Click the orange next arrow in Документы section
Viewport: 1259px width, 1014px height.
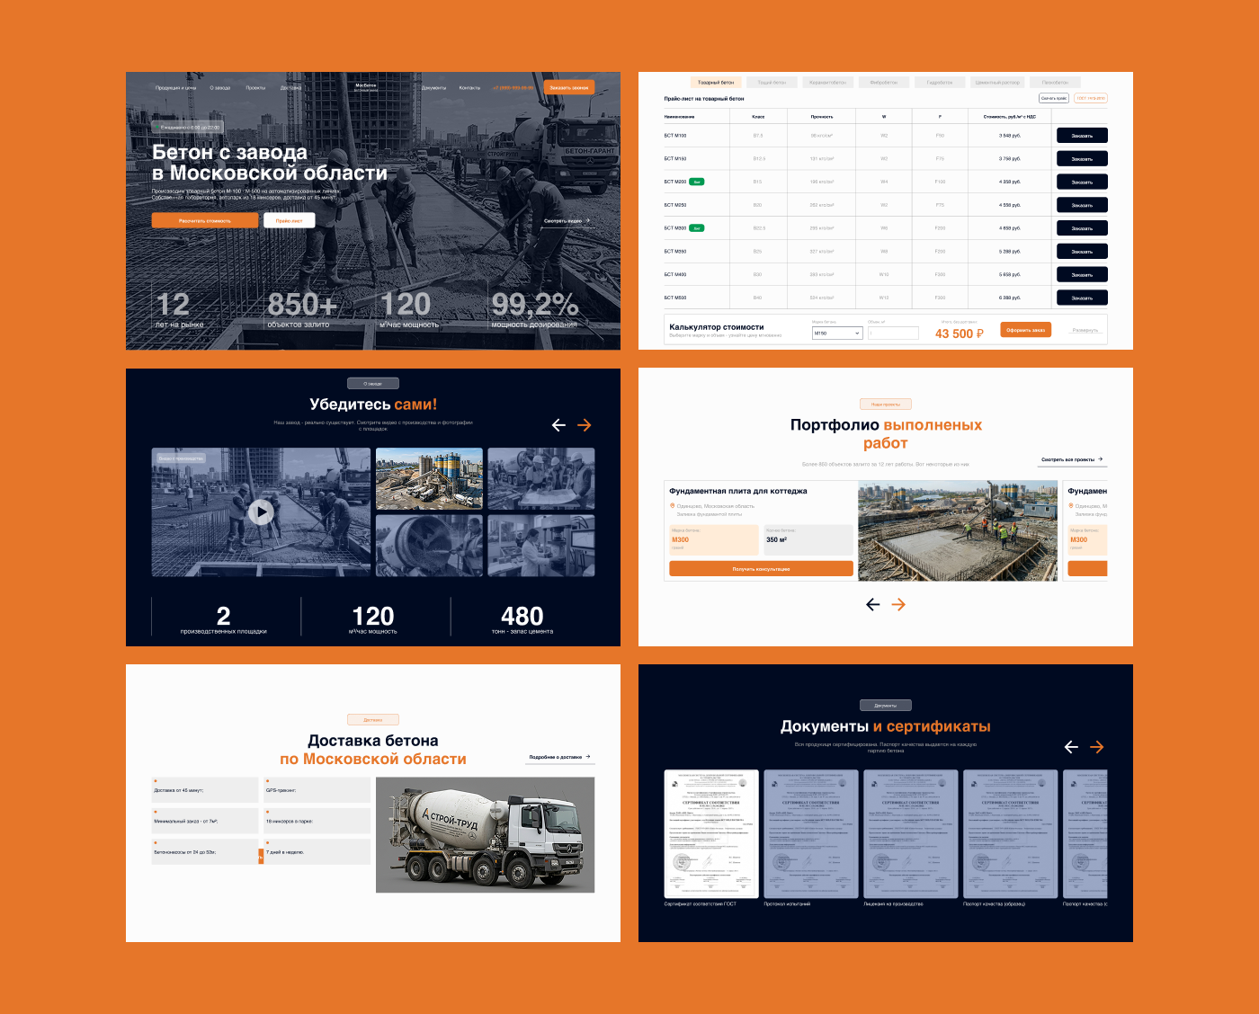click(1097, 747)
